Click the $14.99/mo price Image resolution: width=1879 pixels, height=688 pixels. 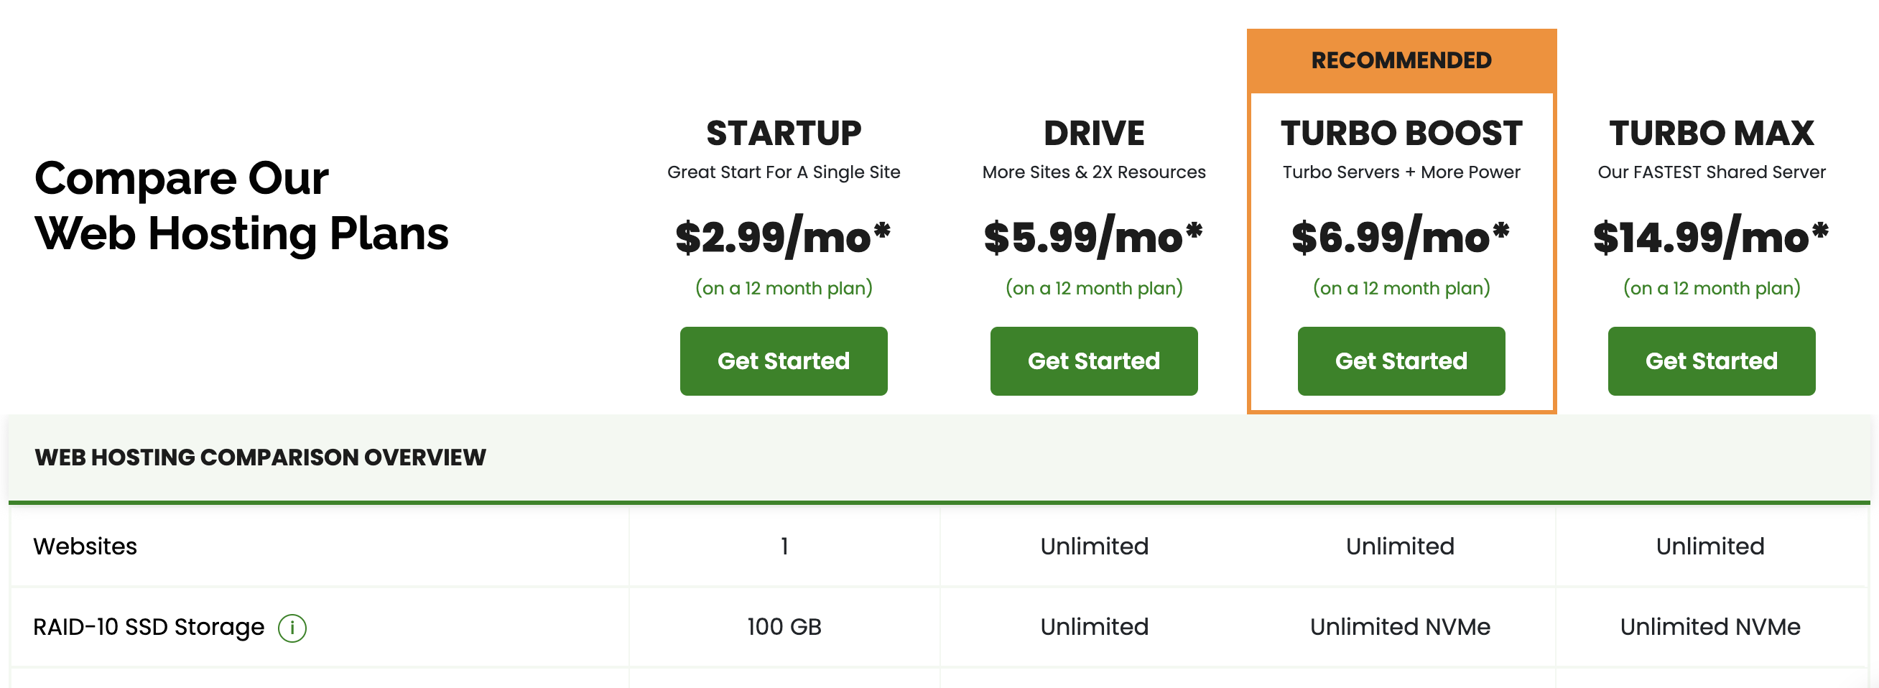(x=1710, y=237)
